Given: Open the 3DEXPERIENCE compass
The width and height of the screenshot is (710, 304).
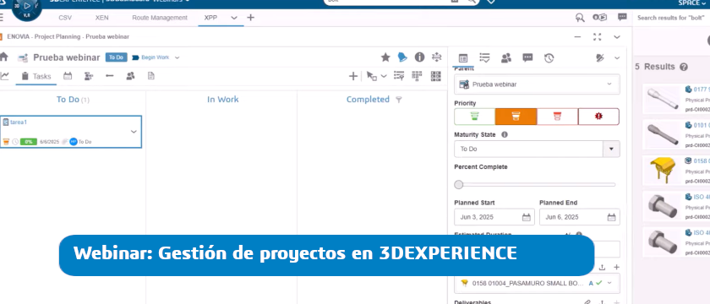Looking at the screenshot, I should 26,8.
